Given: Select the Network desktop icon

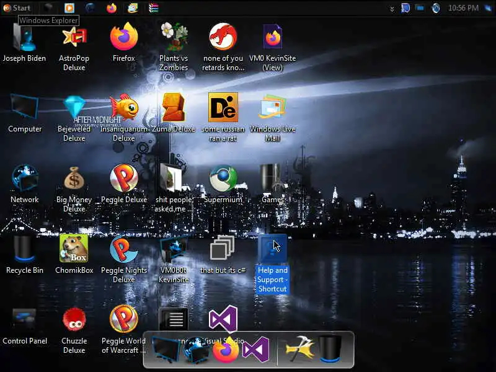Looking at the screenshot, I should coord(25,184).
